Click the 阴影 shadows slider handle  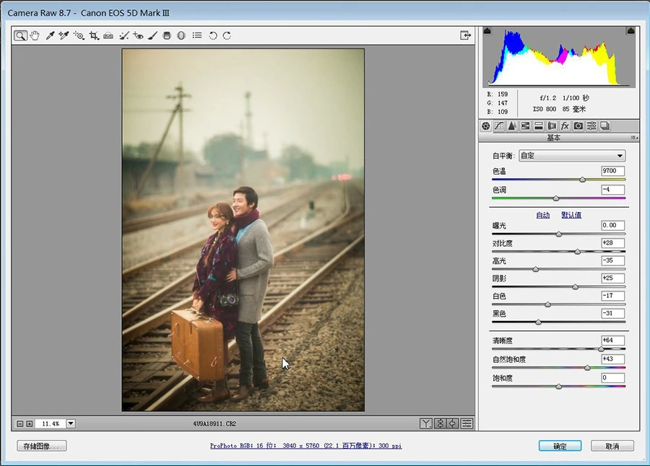click(x=575, y=286)
